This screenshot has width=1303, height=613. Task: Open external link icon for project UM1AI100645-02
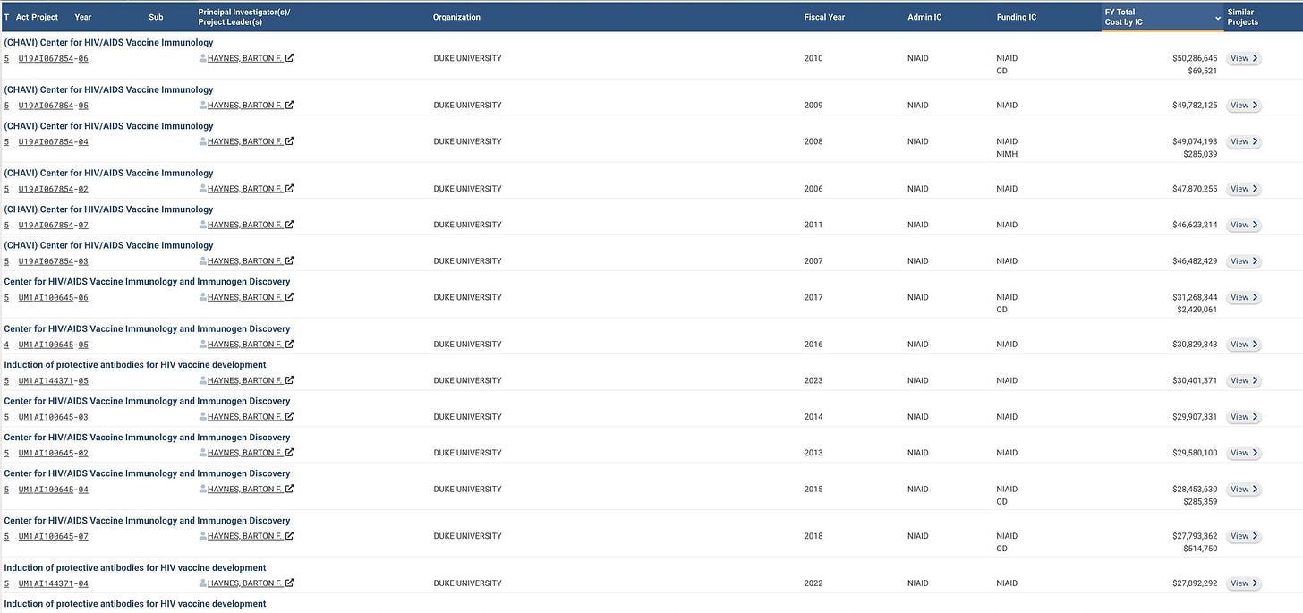tap(289, 453)
